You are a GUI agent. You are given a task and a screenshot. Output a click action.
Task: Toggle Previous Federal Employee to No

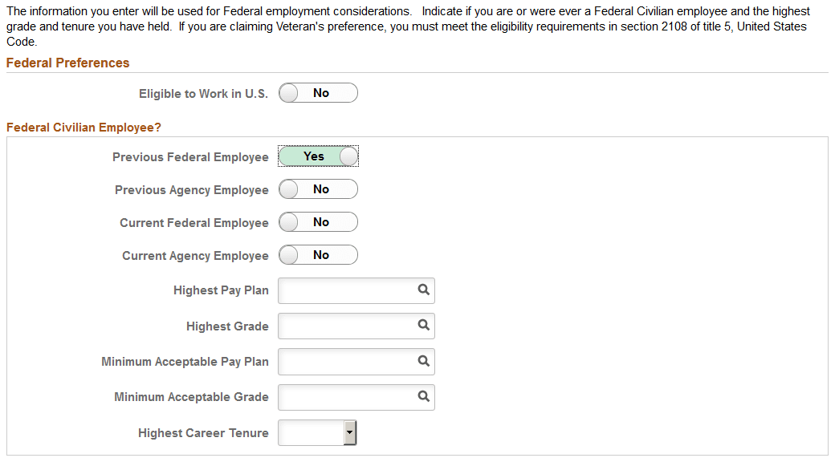[318, 156]
